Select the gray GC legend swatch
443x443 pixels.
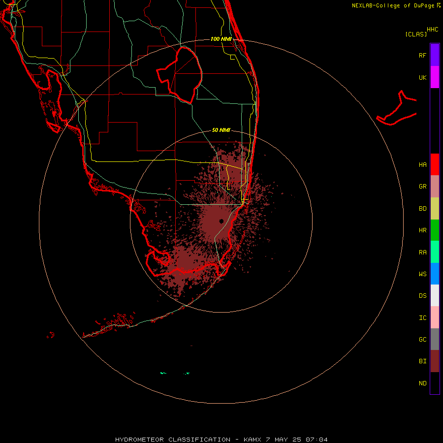[x=435, y=339]
